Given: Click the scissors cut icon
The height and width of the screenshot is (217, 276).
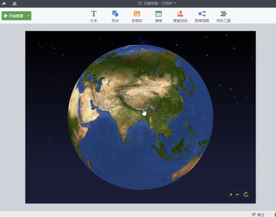Looking at the screenshot, I should click(x=14, y=4).
